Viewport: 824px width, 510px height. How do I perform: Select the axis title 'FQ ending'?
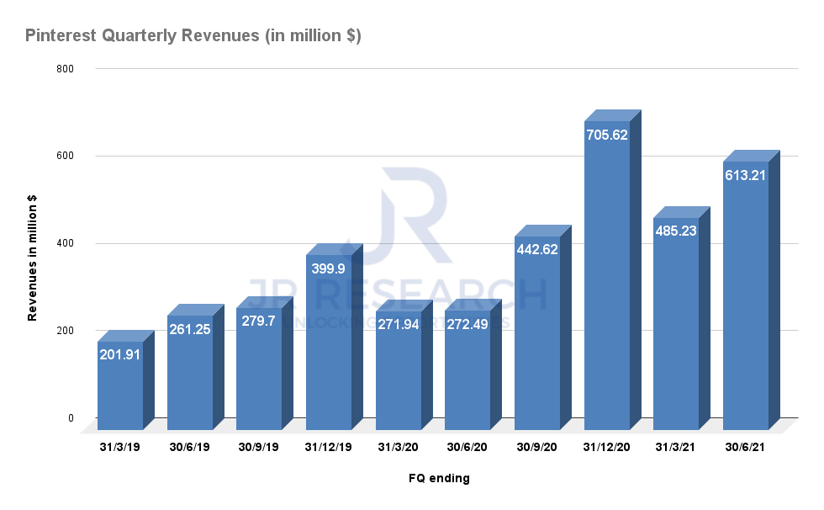(438, 477)
